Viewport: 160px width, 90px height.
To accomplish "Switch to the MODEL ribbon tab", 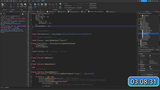I will point(25,1).
